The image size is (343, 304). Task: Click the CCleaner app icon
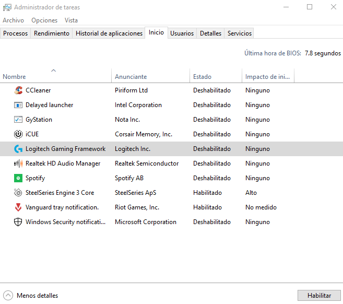point(18,90)
